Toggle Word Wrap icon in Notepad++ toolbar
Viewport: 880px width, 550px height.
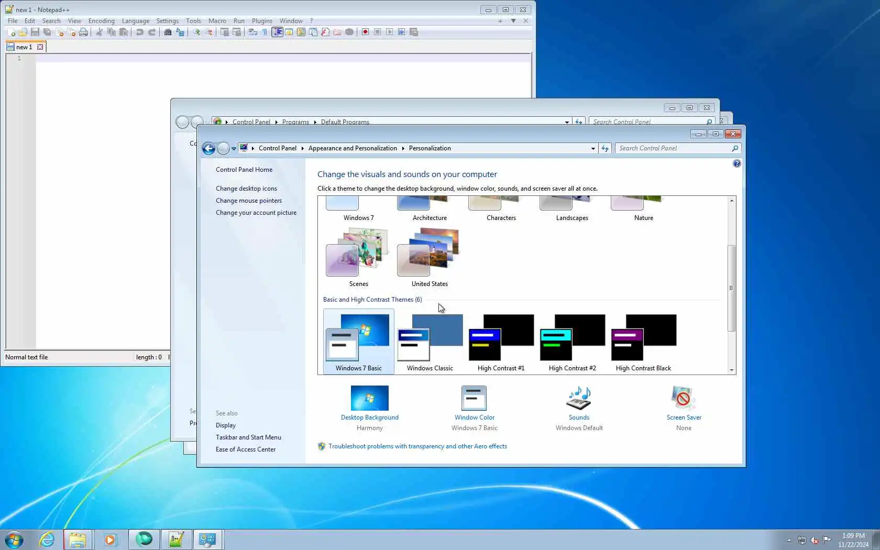(253, 32)
